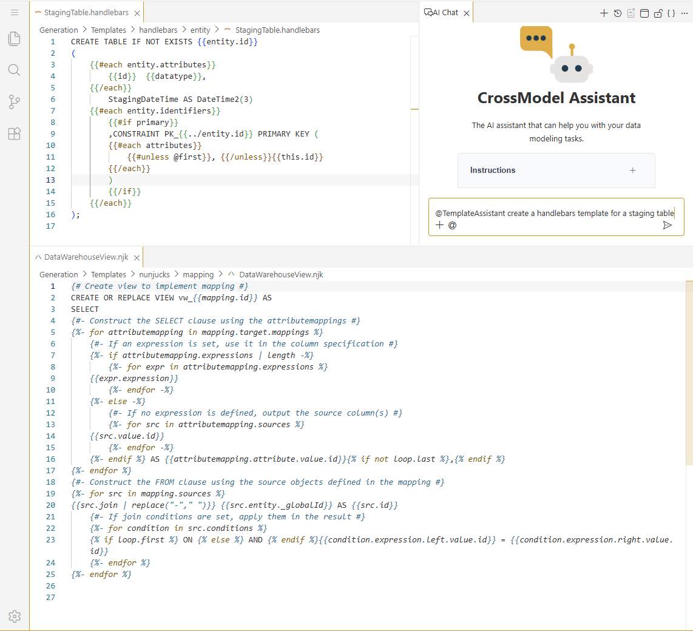Open the handlebars breadcrumb folder
The height and width of the screenshot is (631, 693).
coord(158,30)
